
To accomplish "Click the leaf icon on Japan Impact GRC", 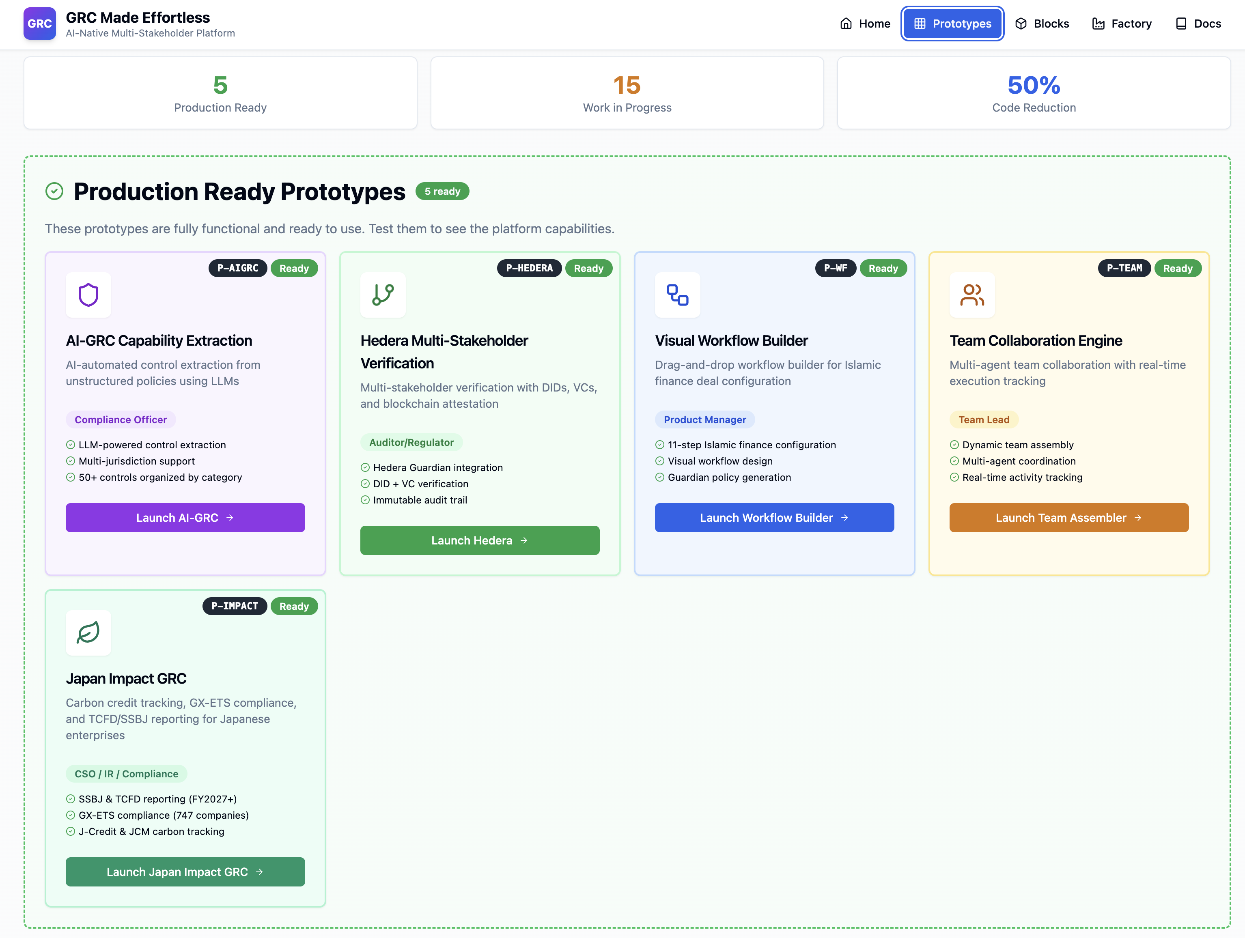I will click(x=88, y=633).
